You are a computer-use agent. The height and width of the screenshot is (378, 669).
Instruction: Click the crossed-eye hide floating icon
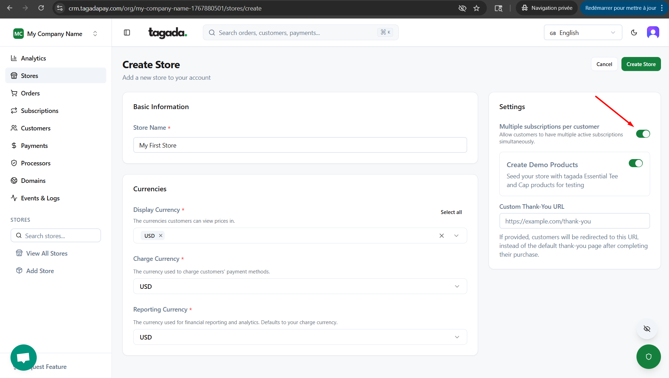[x=647, y=329]
